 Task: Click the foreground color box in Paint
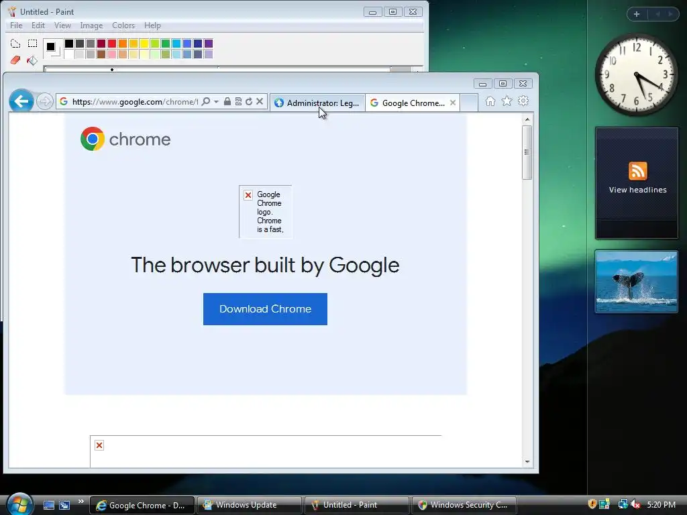[50, 46]
